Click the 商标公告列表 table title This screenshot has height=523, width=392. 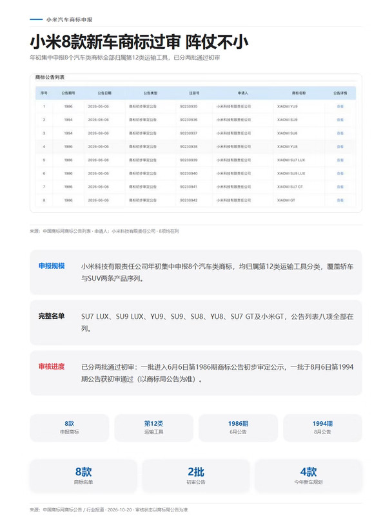(x=50, y=77)
